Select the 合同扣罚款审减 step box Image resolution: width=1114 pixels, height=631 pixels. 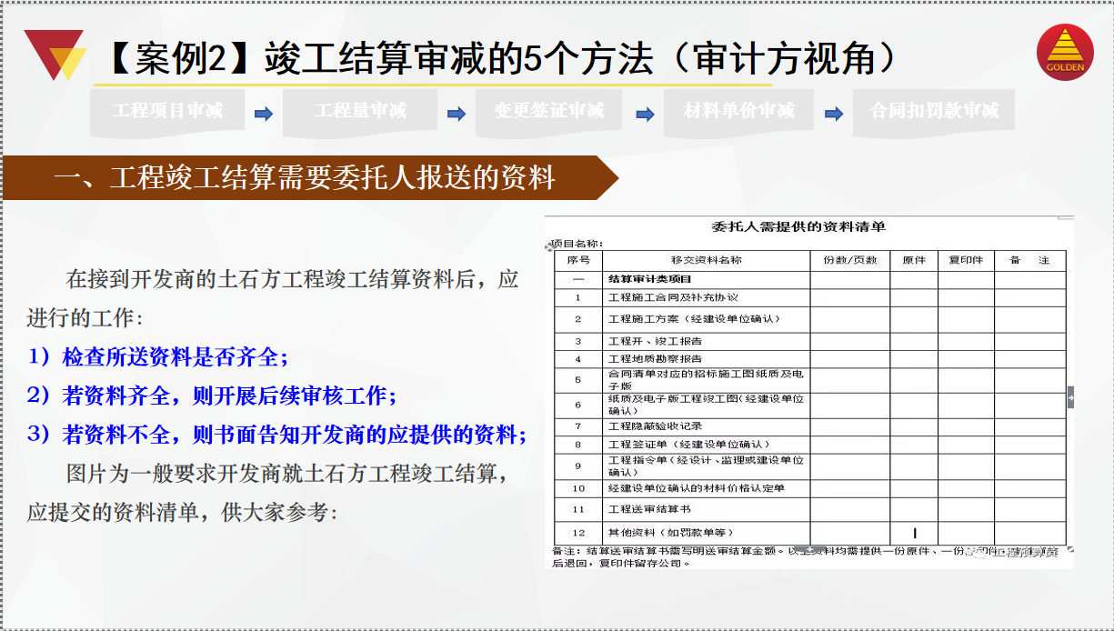tap(934, 112)
